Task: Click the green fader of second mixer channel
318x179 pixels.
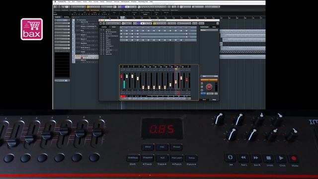Action: click(x=127, y=76)
